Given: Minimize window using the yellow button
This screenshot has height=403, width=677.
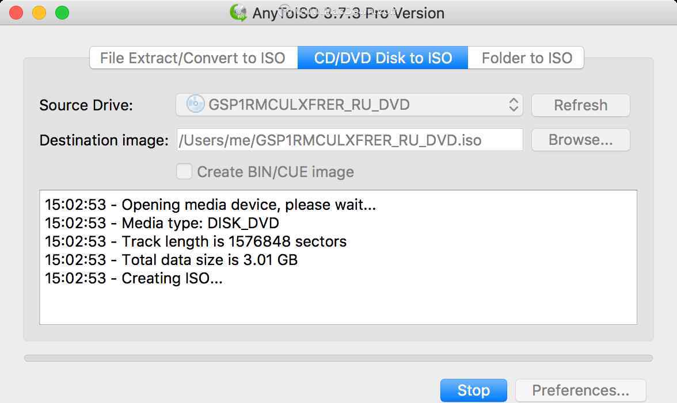Looking at the screenshot, I should click(x=39, y=13).
